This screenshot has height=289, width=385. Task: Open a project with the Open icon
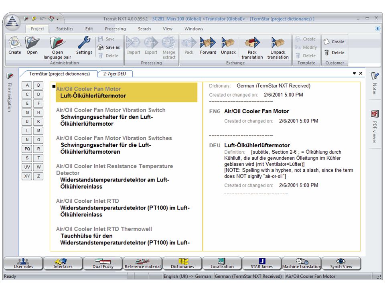32,45
